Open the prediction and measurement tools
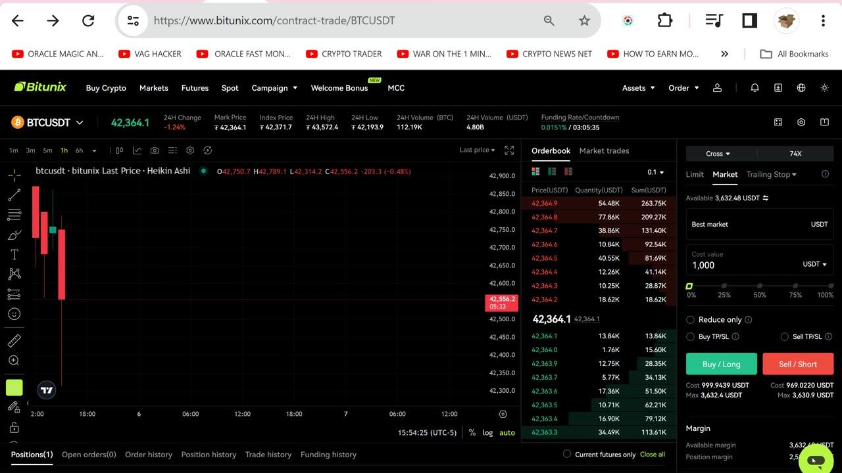Viewport: 842px width, 473px height. (x=14, y=294)
